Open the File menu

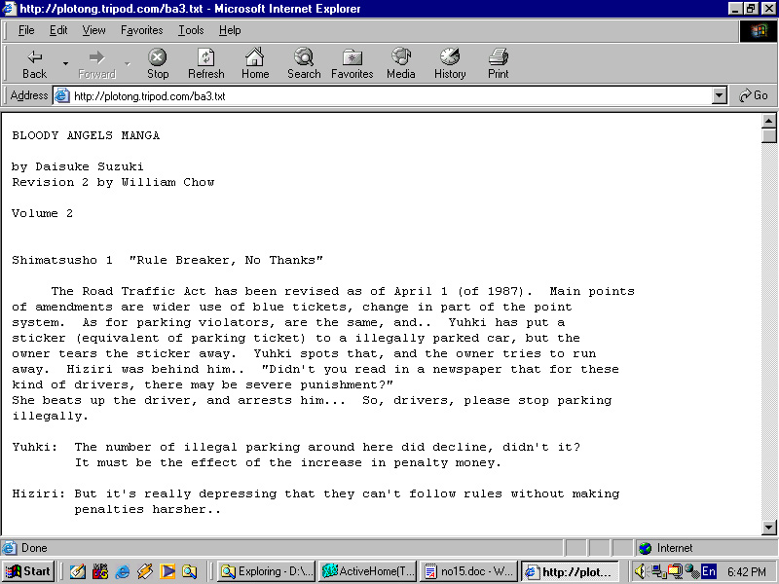pos(26,30)
